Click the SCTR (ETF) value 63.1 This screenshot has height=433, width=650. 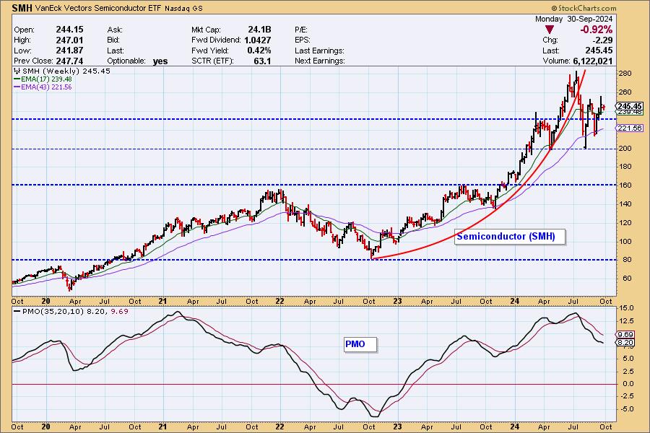point(262,61)
